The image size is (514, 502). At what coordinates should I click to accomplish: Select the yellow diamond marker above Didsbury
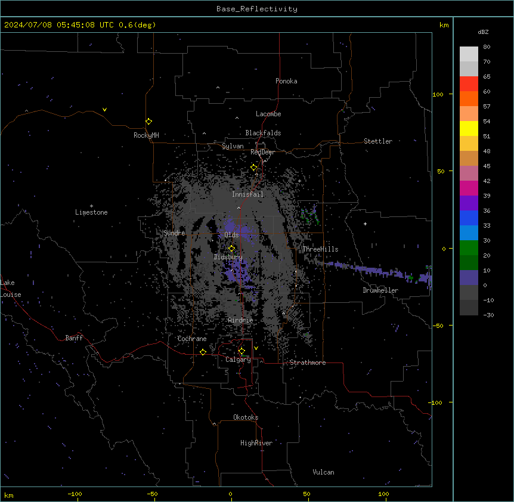pyautogui.click(x=232, y=249)
